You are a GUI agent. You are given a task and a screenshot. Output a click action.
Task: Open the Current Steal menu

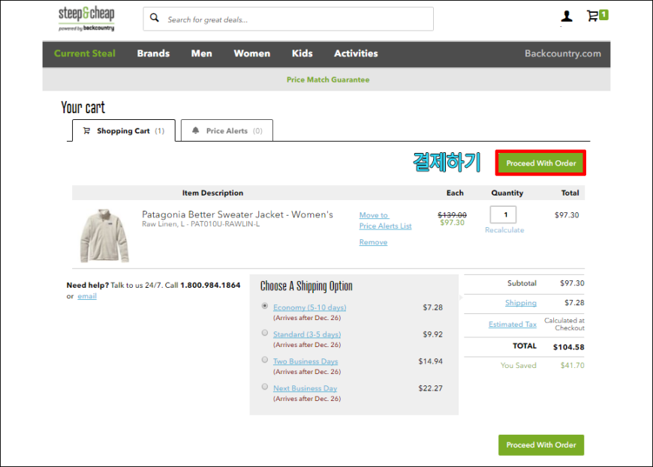coord(85,54)
